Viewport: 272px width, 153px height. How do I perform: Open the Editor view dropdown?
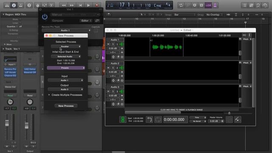86,21
